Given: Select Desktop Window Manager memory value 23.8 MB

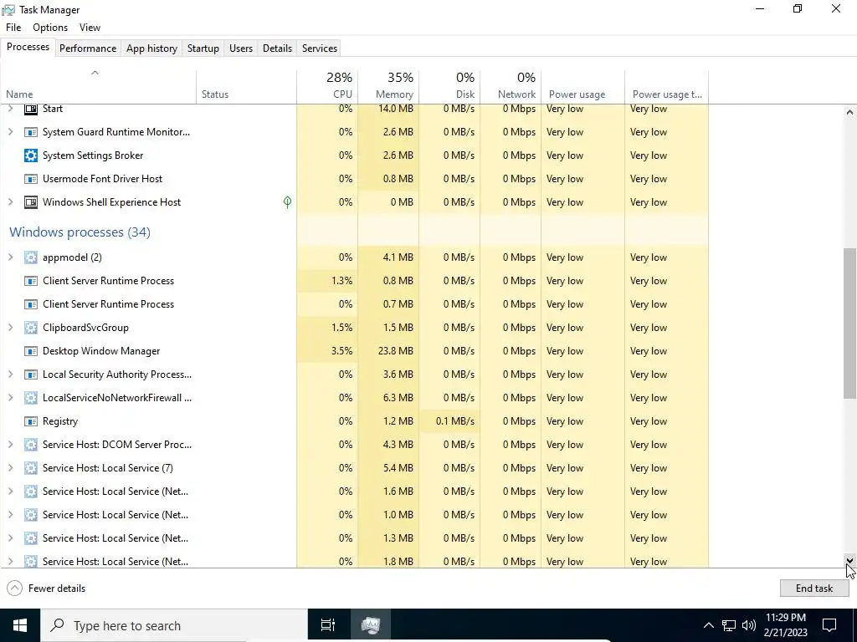Looking at the screenshot, I should [396, 351].
